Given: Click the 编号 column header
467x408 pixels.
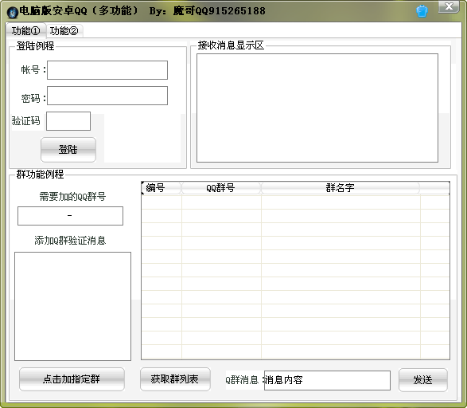Looking at the screenshot, I should point(162,188).
